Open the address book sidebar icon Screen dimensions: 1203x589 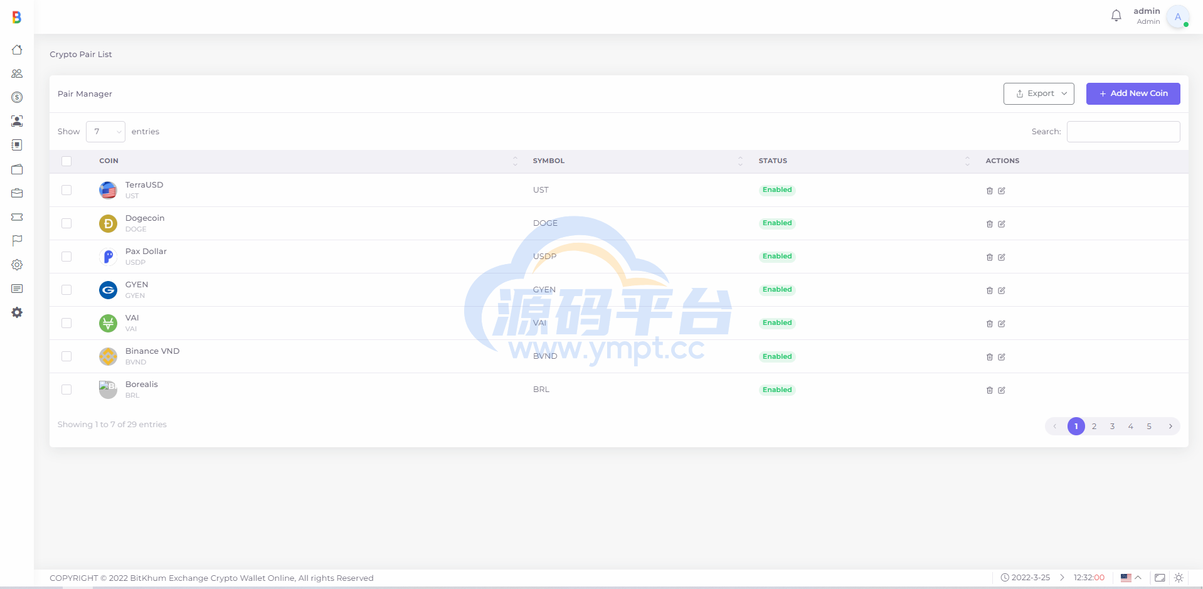(17, 145)
